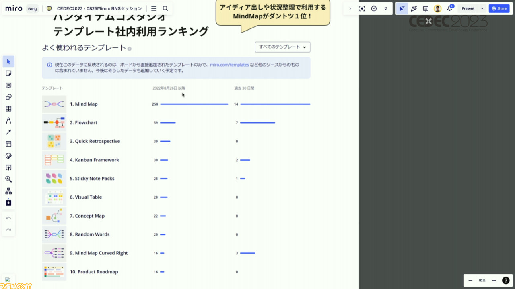Zoom out with the minus button
515x289 pixels.
pos(470,281)
